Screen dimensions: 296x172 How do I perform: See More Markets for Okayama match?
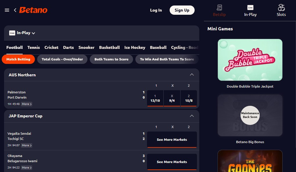pyautogui.click(x=172, y=162)
